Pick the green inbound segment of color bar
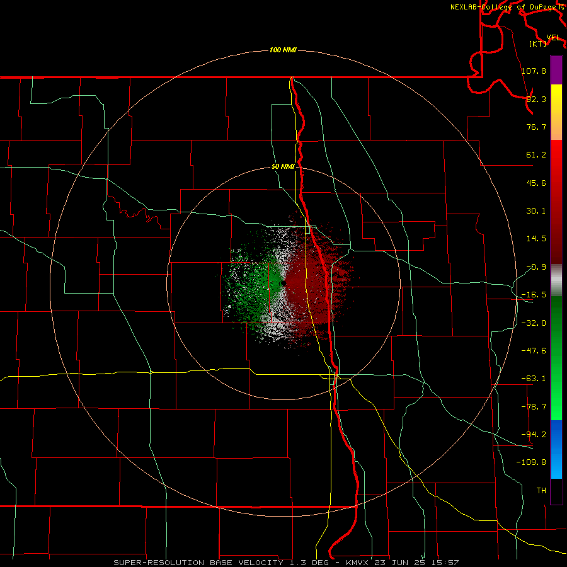The width and height of the screenshot is (567, 567). coord(556,358)
